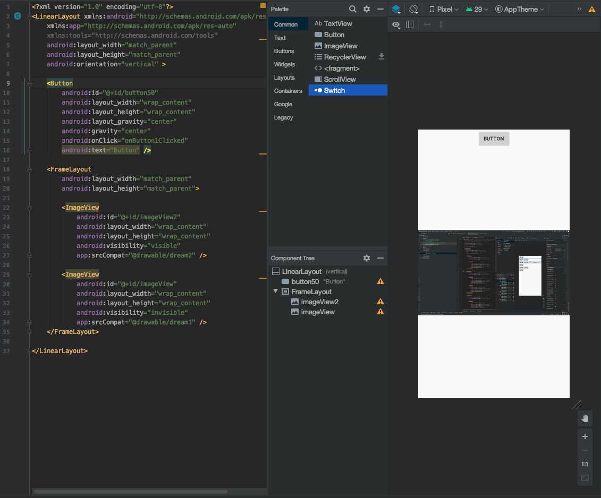Open the Palette search icon
The width and height of the screenshot is (601, 498).
pos(353,9)
